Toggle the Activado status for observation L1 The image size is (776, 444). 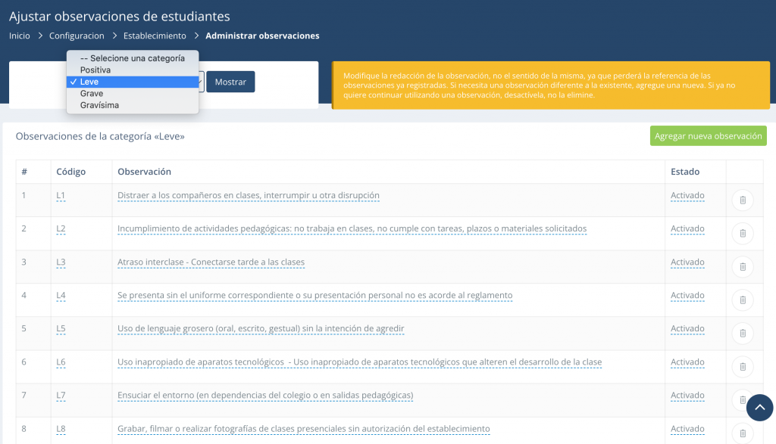click(x=687, y=196)
